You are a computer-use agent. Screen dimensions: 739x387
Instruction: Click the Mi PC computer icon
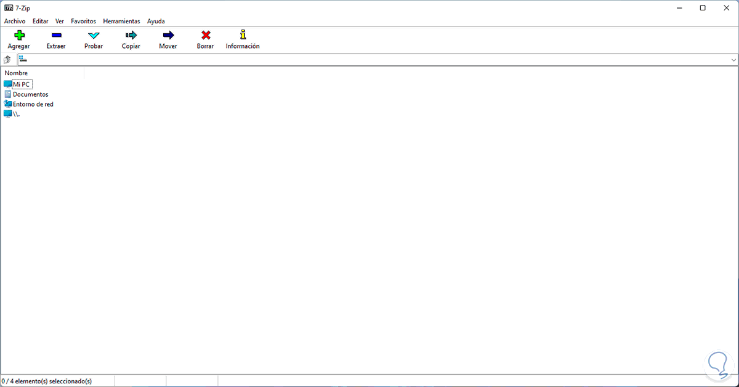point(8,84)
